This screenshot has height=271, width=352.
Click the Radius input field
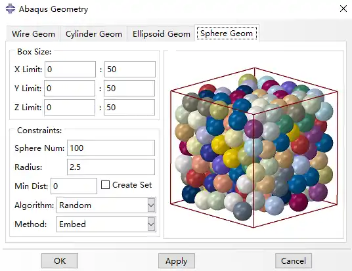pyautogui.click(x=111, y=167)
